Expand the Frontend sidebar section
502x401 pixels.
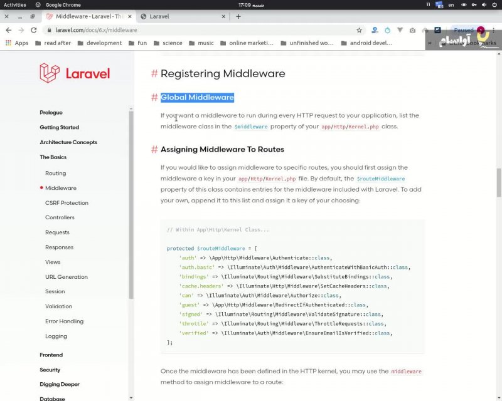click(51, 355)
